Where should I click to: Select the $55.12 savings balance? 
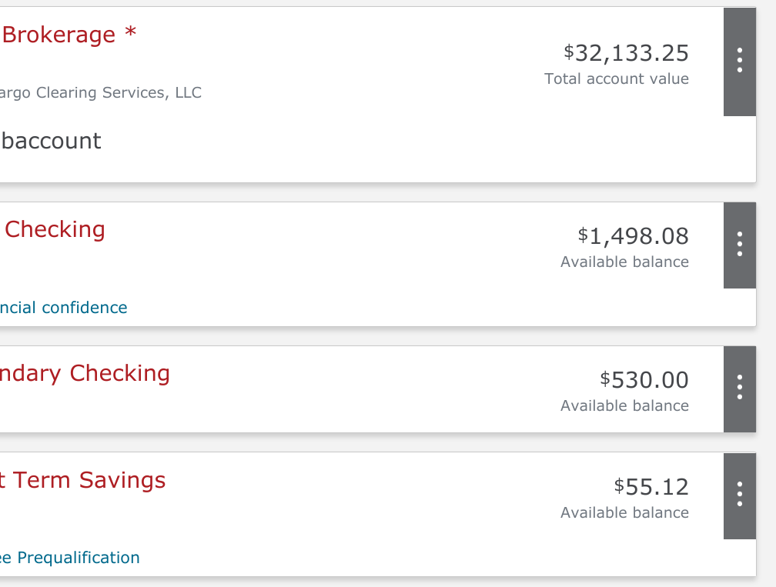pyautogui.click(x=651, y=487)
